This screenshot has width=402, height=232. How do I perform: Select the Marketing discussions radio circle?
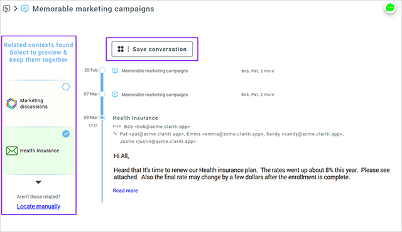(x=66, y=87)
